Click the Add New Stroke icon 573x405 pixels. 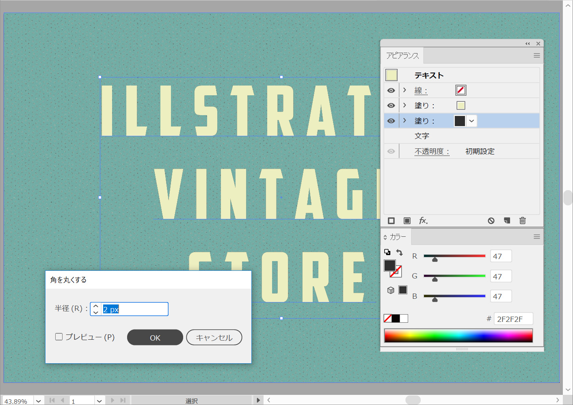pyautogui.click(x=391, y=221)
